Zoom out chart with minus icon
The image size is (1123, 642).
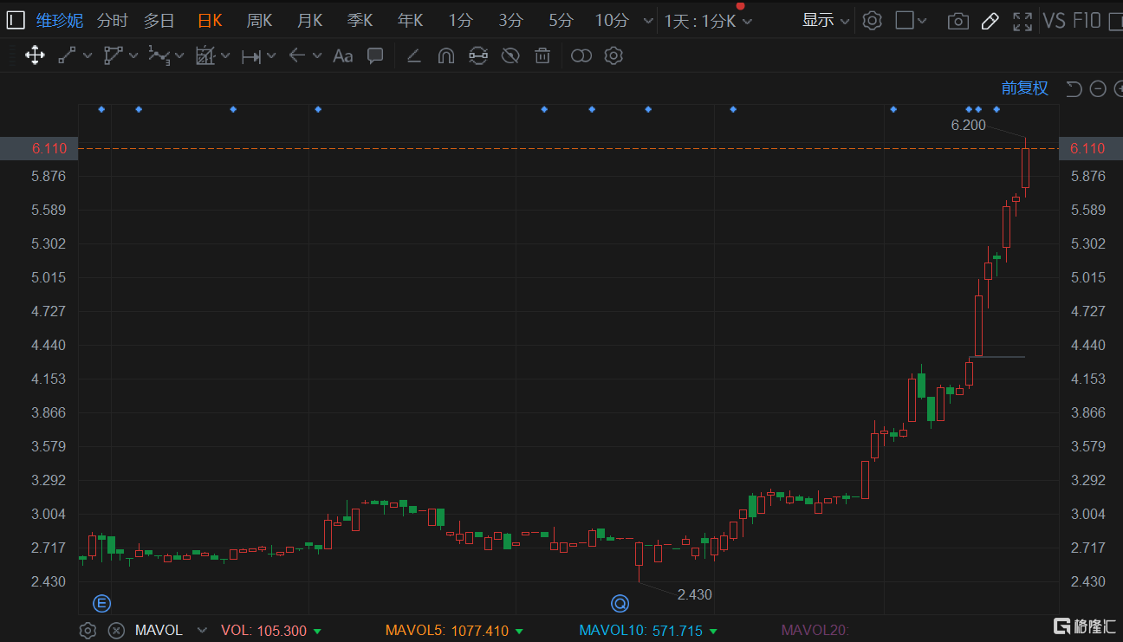point(1098,88)
